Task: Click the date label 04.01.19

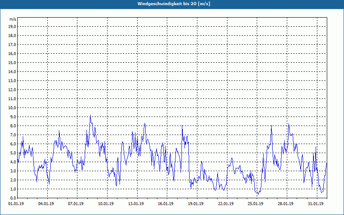Action: (x=46, y=204)
